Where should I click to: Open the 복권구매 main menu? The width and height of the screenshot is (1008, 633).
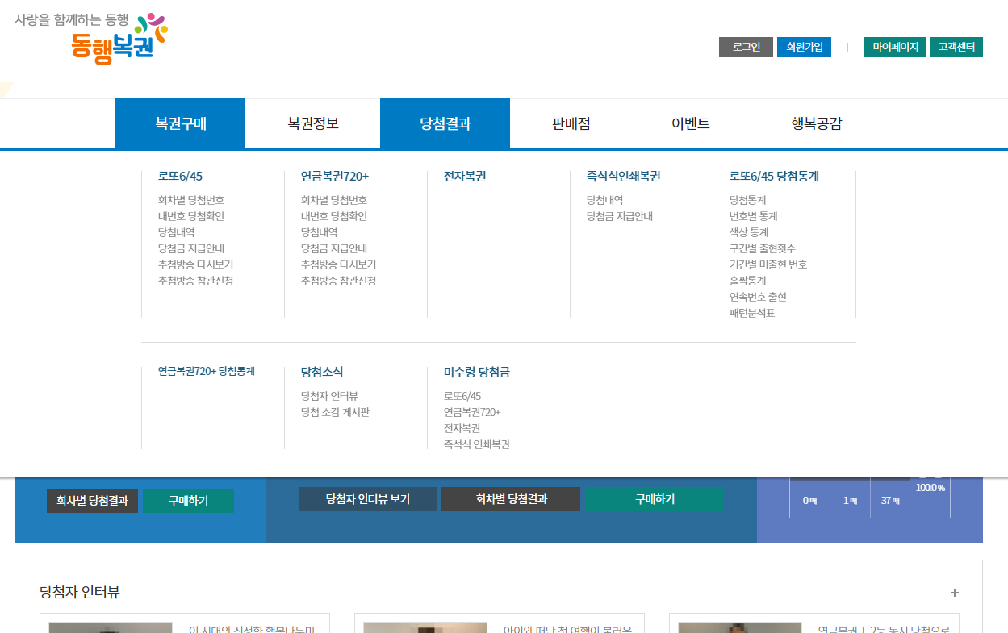181,124
